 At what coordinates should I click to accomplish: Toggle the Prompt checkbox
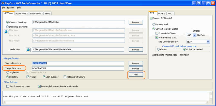pyautogui.click(x=28, y=77)
